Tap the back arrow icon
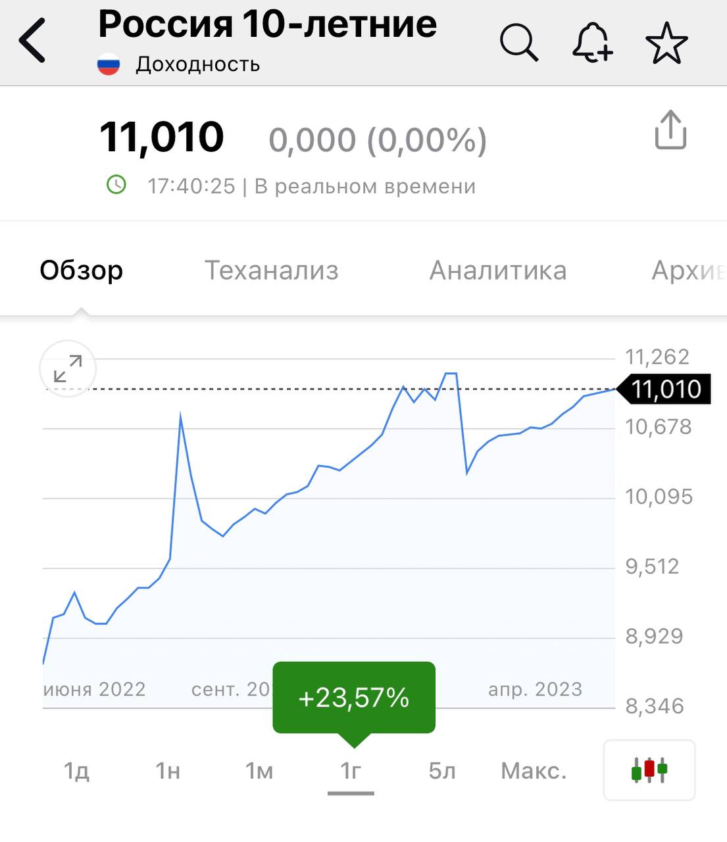727x842 pixels. [x=33, y=41]
